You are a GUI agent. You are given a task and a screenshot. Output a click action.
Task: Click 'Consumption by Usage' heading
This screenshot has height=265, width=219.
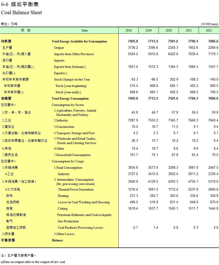tap(68, 161)
